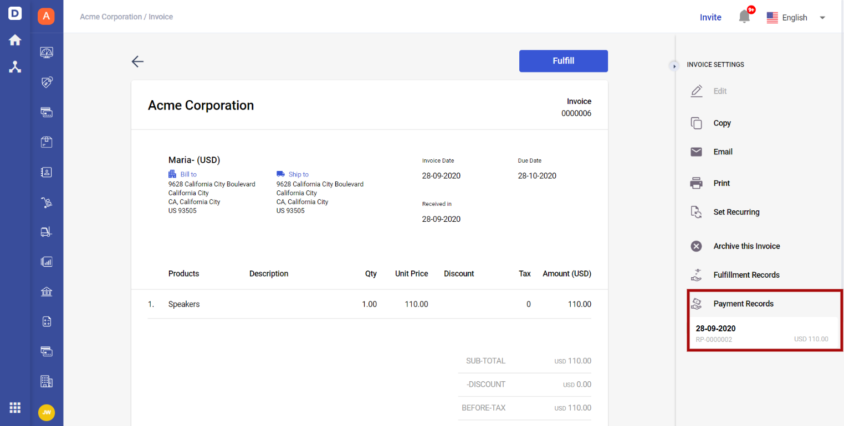Click the orange A company avatar
Screen dimensions: 844x426
click(46, 16)
